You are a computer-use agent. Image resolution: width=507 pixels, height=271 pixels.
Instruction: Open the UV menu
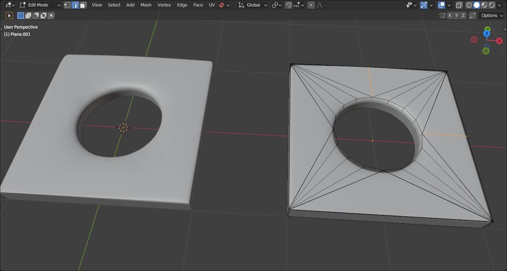click(x=212, y=5)
